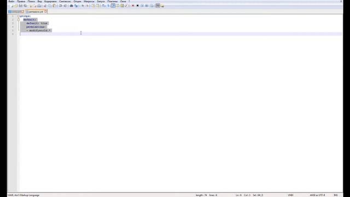Open the Запуск menu
The width and height of the screenshot is (350, 197).
(x=101, y=1)
